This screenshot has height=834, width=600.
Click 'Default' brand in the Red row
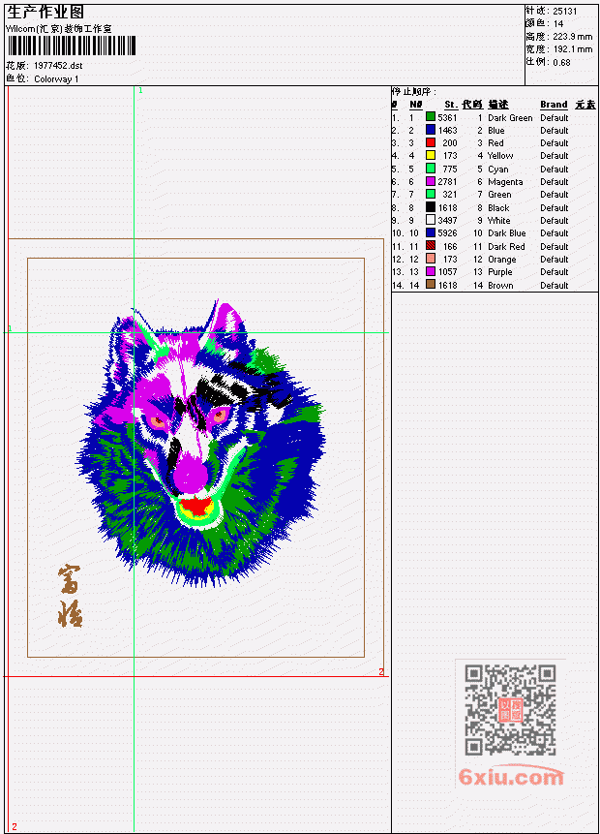pyautogui.click(x=555, y=143)
